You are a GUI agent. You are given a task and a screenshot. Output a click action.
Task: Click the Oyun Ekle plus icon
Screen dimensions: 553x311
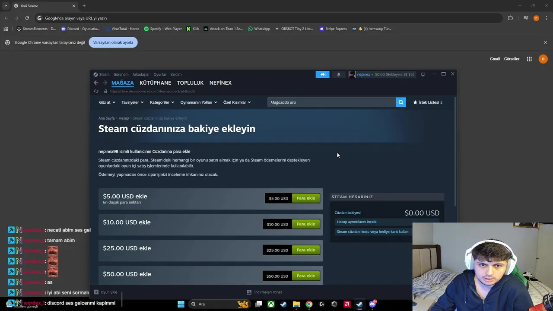[x=96, y=292]
